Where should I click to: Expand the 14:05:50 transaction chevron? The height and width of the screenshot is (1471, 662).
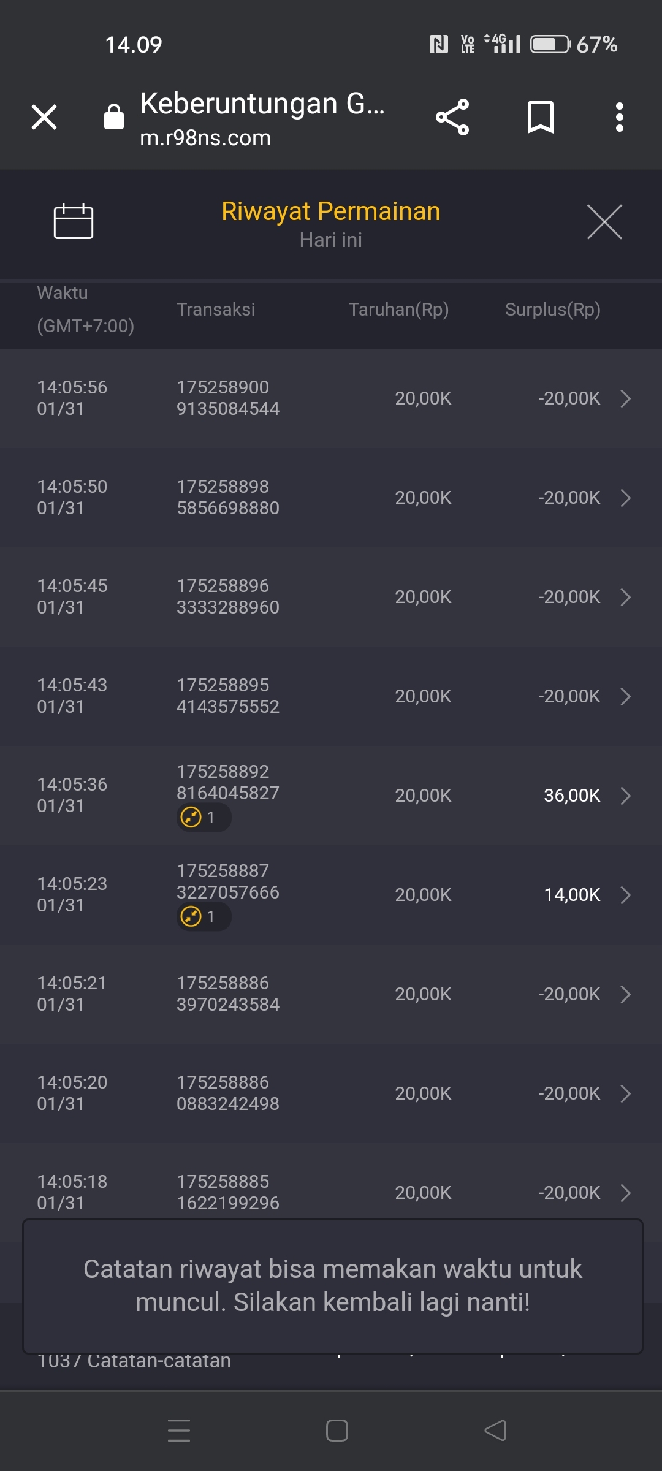[625, 498]
